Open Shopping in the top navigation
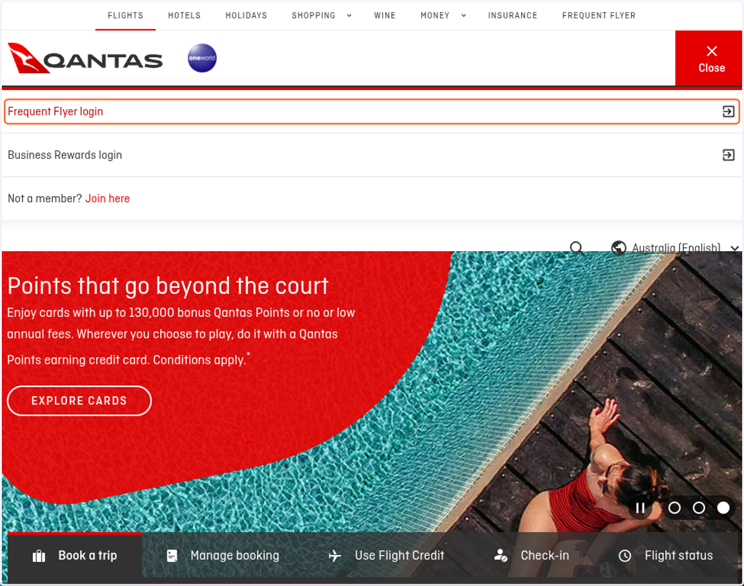Viewport: 744px width, 586px height. coord(314,16)
